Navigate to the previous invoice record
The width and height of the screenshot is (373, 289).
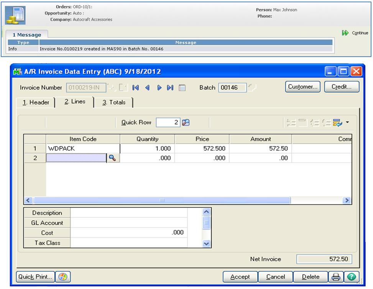pos(147,88)
